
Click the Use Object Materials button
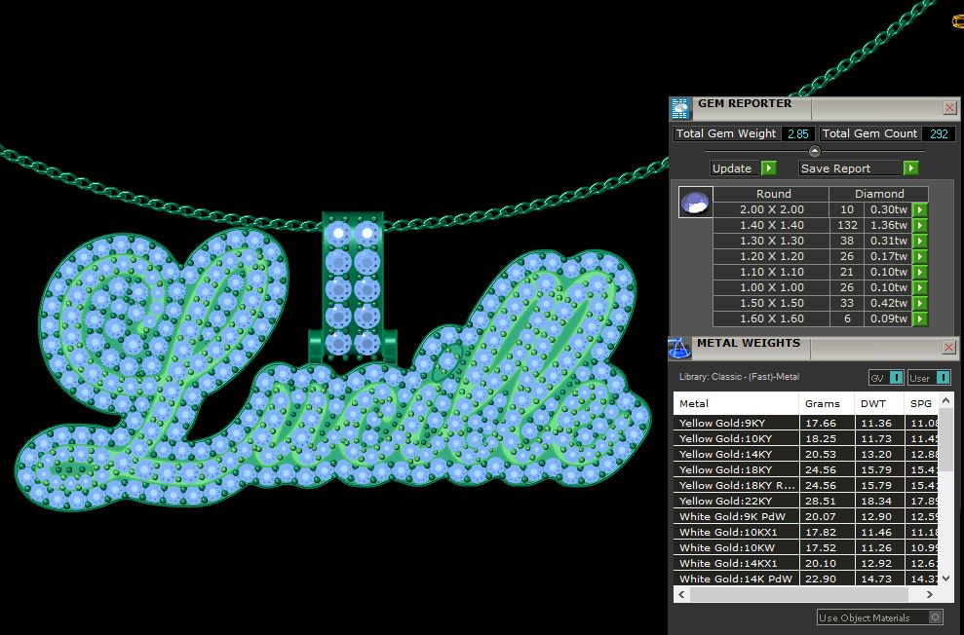pos(880,617)
